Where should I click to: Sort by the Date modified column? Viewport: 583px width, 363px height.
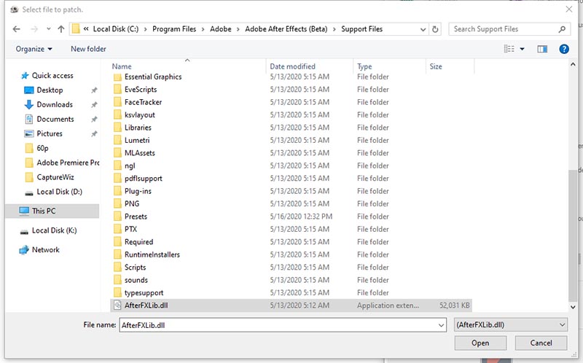click(x=292, y=66)
